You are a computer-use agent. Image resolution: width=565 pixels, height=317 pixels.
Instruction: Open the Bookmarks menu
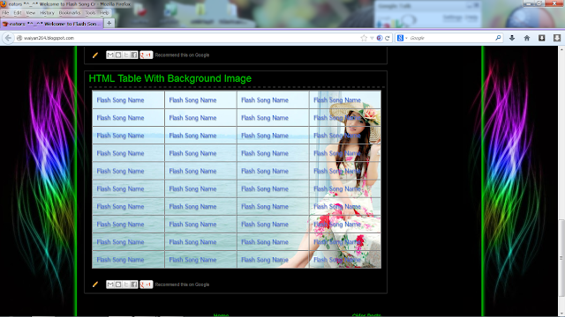[x=70, y=12]
